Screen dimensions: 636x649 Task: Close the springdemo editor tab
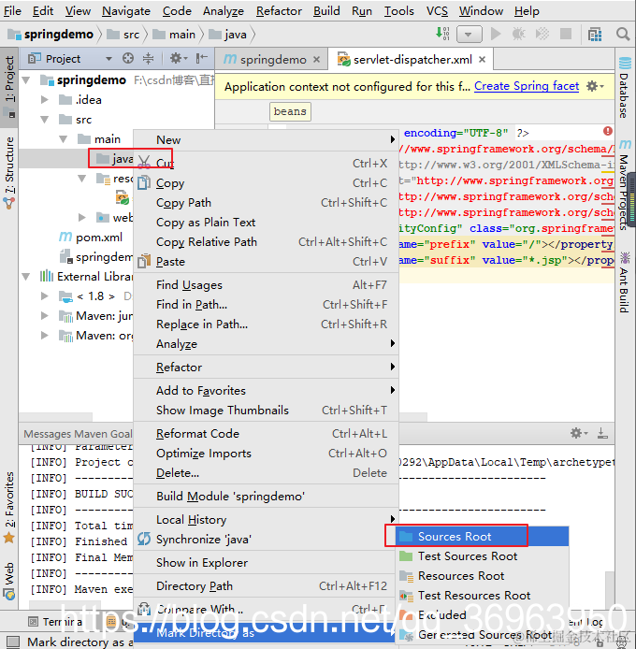(317, 59)
